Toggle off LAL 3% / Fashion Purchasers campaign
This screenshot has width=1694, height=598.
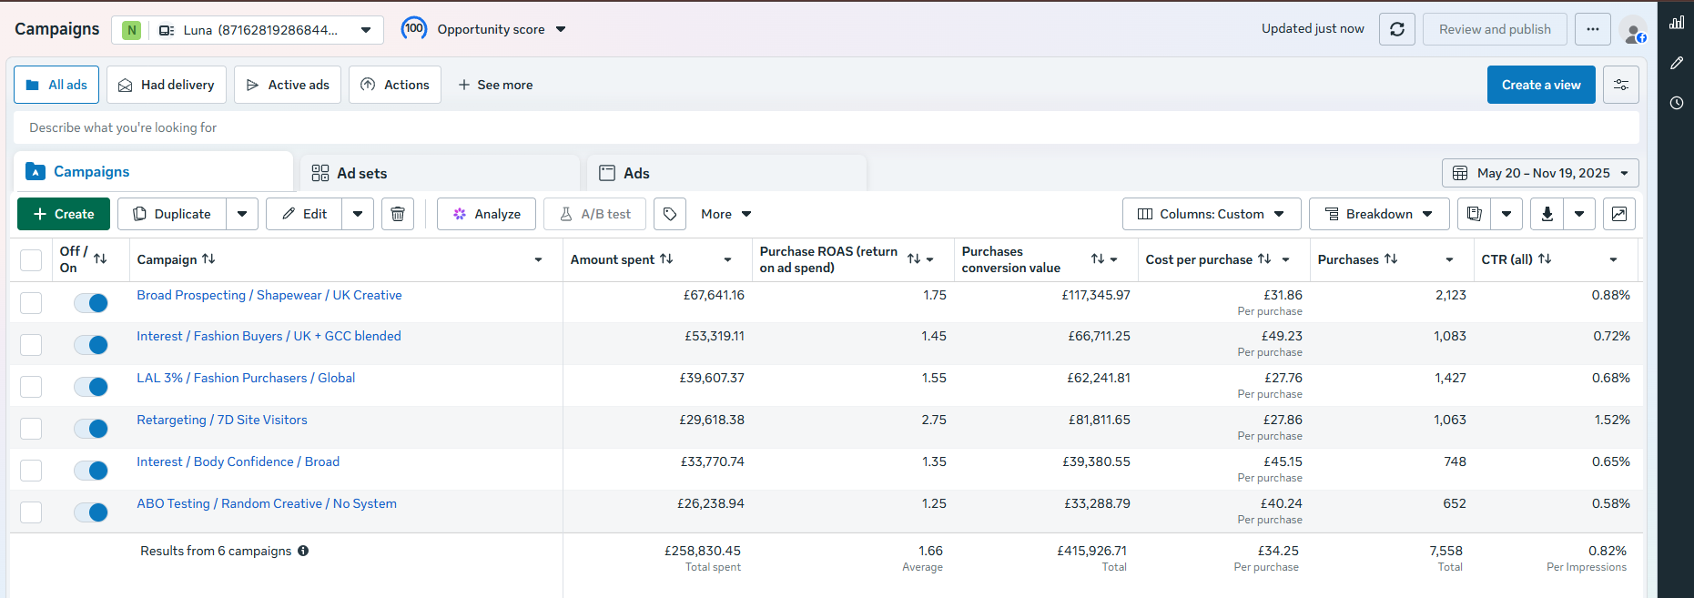click(91, 387)
